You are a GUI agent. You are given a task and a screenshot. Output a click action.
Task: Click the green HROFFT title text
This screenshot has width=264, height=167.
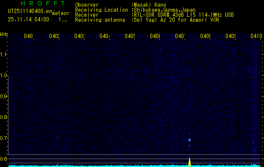click(x=43, y=3)
